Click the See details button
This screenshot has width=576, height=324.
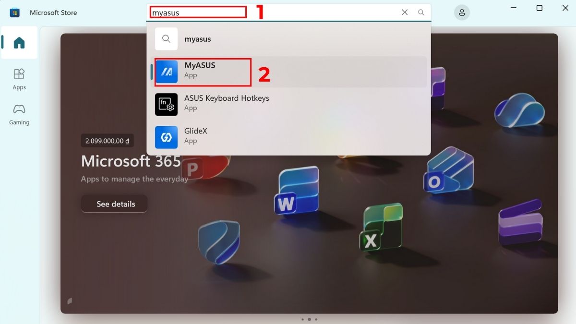(x=114, y=204)
